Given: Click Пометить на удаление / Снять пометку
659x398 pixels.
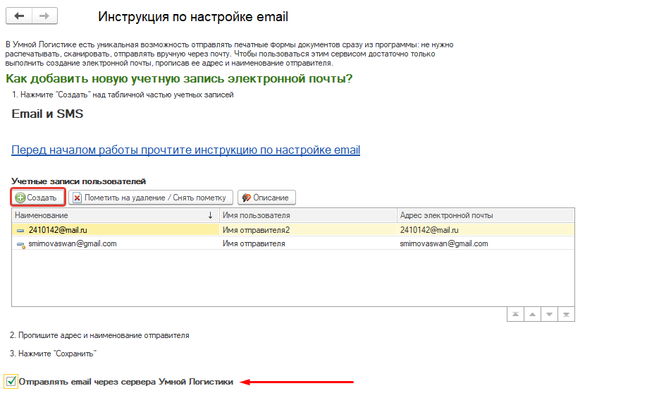Looking at the screenshot, I should (150, 198).
